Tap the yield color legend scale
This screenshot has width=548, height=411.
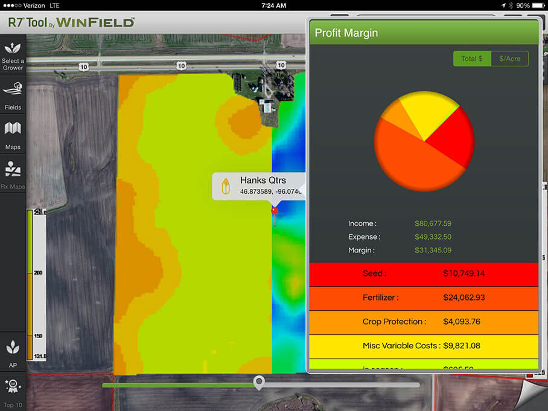click(36, 284)
